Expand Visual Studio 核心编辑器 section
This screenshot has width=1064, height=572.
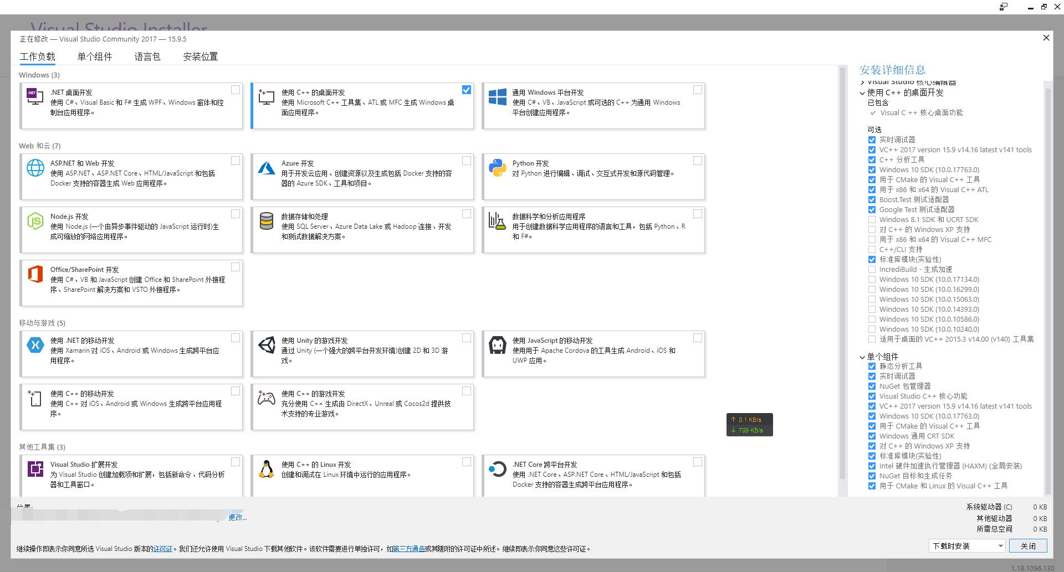pyautogui.click(x=862, y=83)
